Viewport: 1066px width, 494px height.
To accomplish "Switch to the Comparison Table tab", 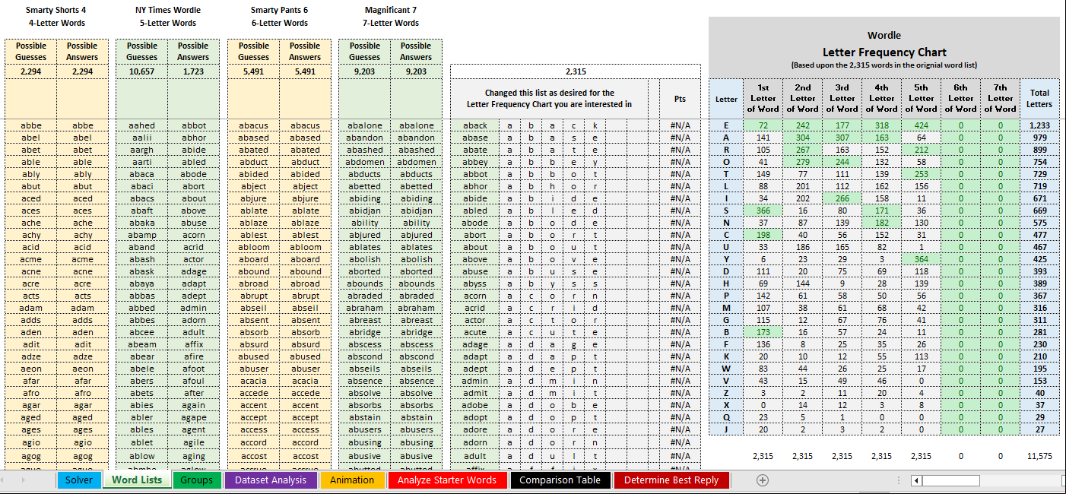I will click(560, 480).
